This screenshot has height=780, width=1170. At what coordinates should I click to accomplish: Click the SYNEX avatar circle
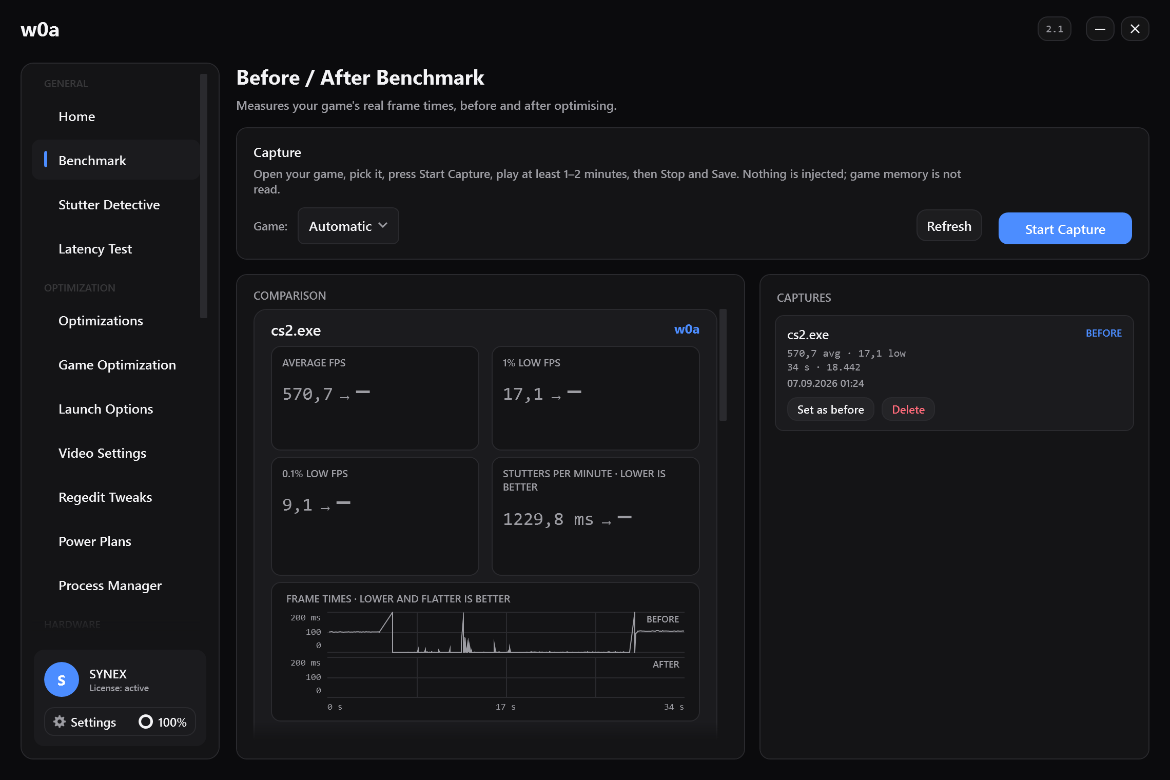[x=62, y=679]
